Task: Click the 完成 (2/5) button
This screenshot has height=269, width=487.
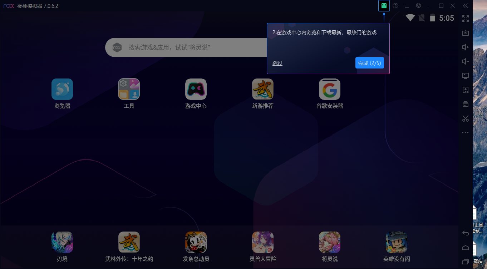Action: [370, 63]
